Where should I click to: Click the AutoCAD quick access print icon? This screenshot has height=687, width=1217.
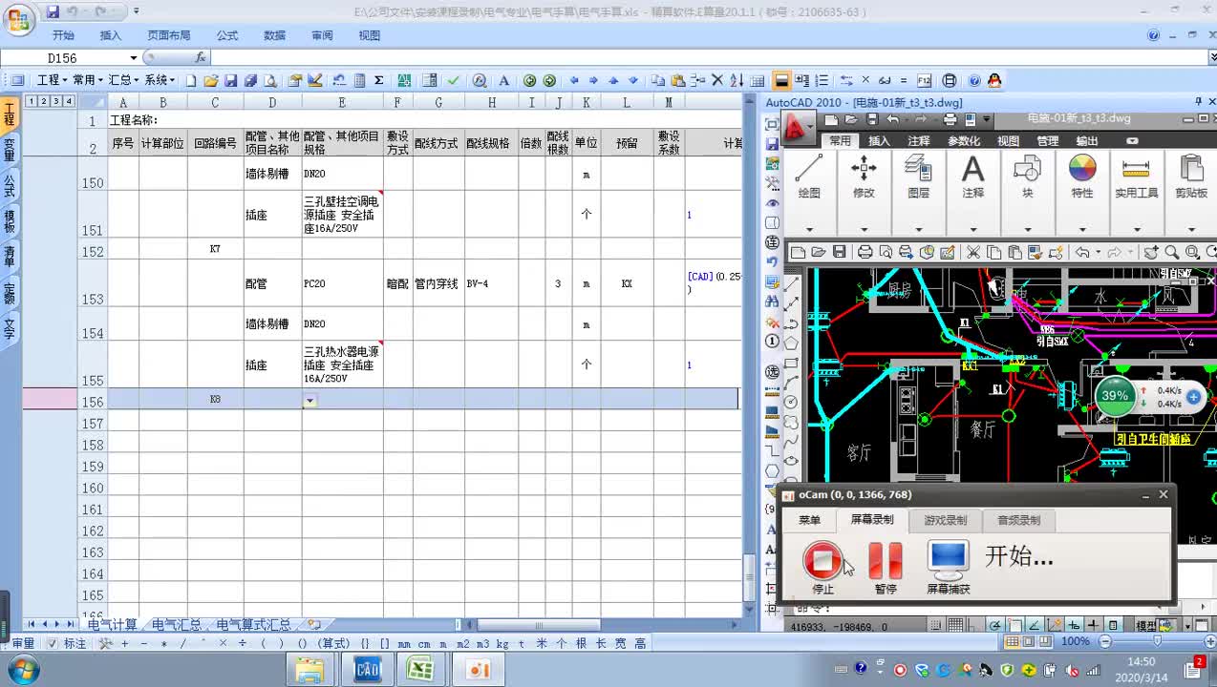tap(950, 119)
